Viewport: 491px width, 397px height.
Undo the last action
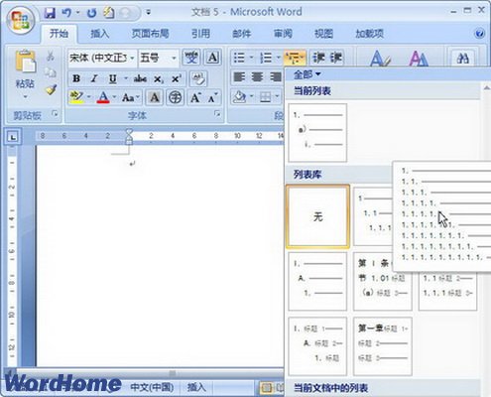(66, 13)
